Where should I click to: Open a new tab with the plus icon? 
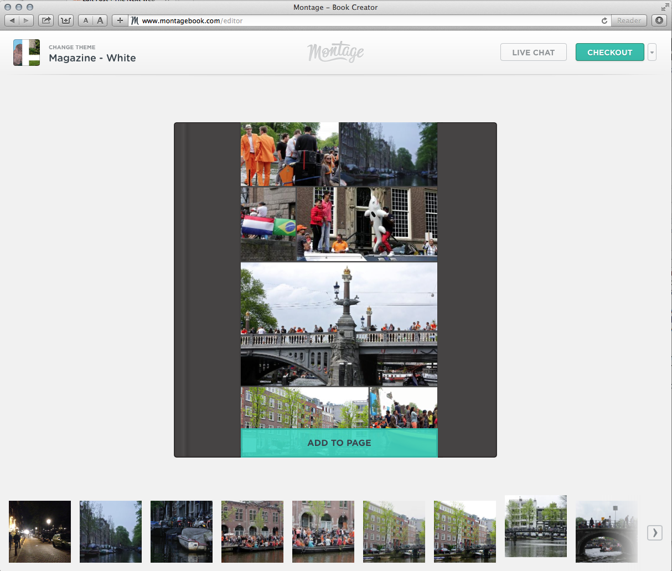point(120,20)
